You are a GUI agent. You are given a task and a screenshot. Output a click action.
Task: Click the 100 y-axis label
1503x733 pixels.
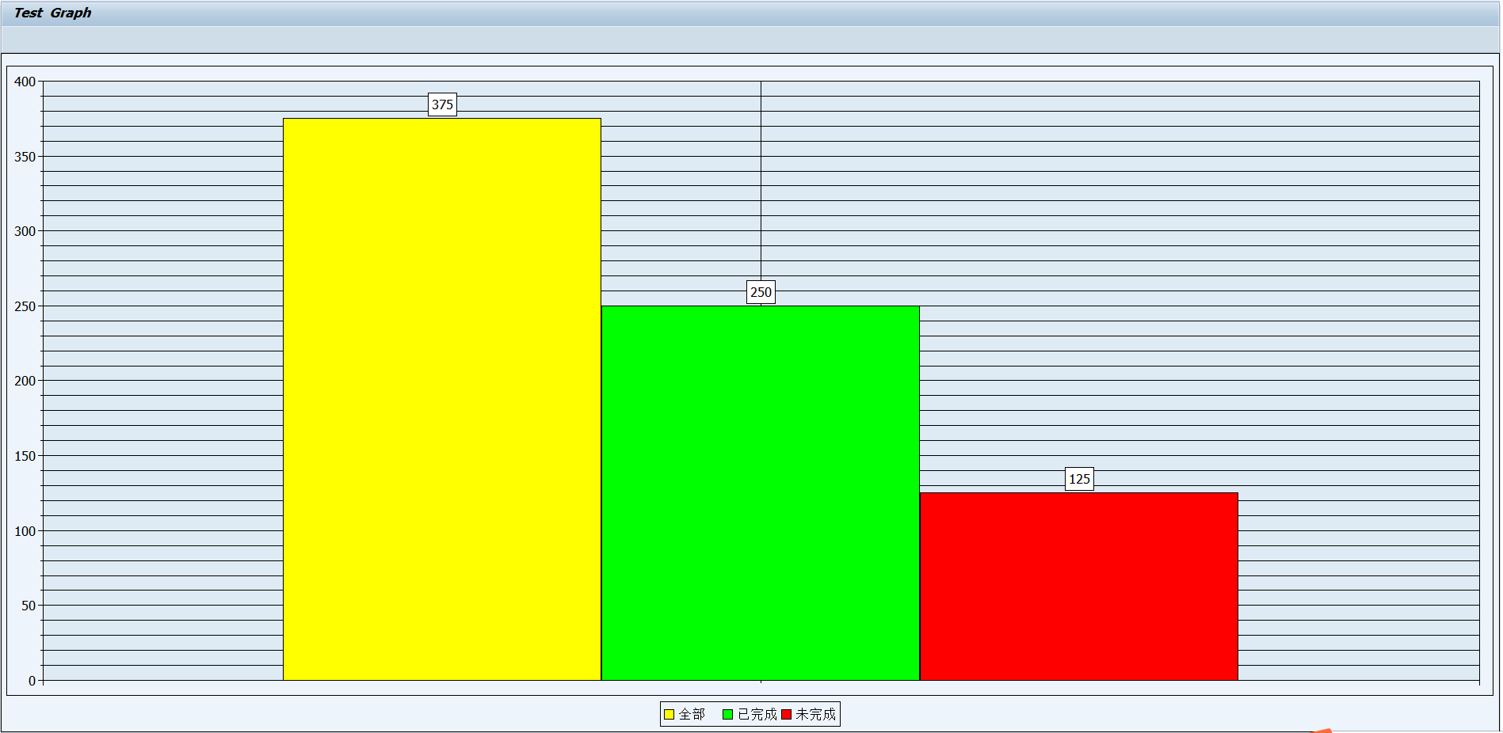point(25,531)
